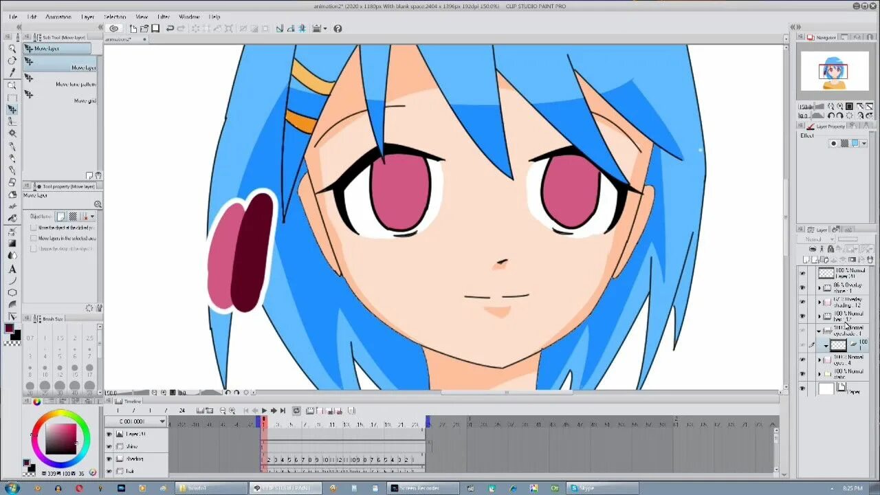The image size is (880, 495).
Task: Toggle Layer 31 timeline track visibility
Action: (x=109, y=434)
